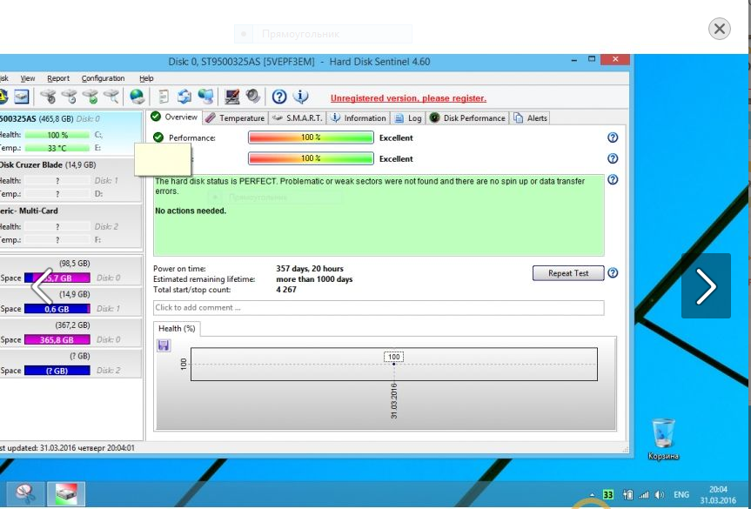The width and height of the screenshot is (751, 509).
Task: Click the globe and disk icon in the toolbar
Action: tap(137, 97)
